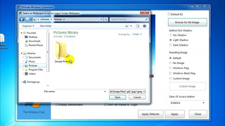The height and width of the screenshot is (126, 225).
Task: Click the search magnifier in Search Pictures
Action: tap(146, 19)
